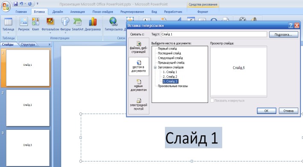Open the Quick Access toolbar customize arrow
Screen dimensions: 303x167
(x=38, y=3)
